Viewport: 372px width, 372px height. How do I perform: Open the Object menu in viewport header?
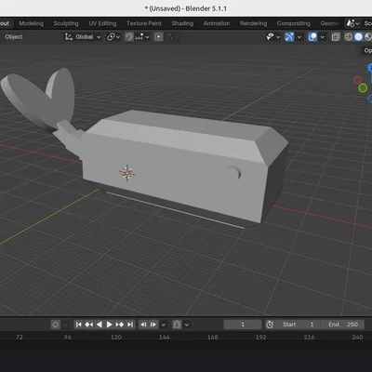tap(14, 37)
